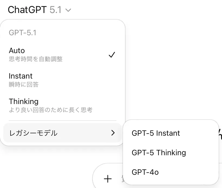This screenshot has height=188, width=222.
Task: Choose the Thinking mode option
Action: point(24,102)
